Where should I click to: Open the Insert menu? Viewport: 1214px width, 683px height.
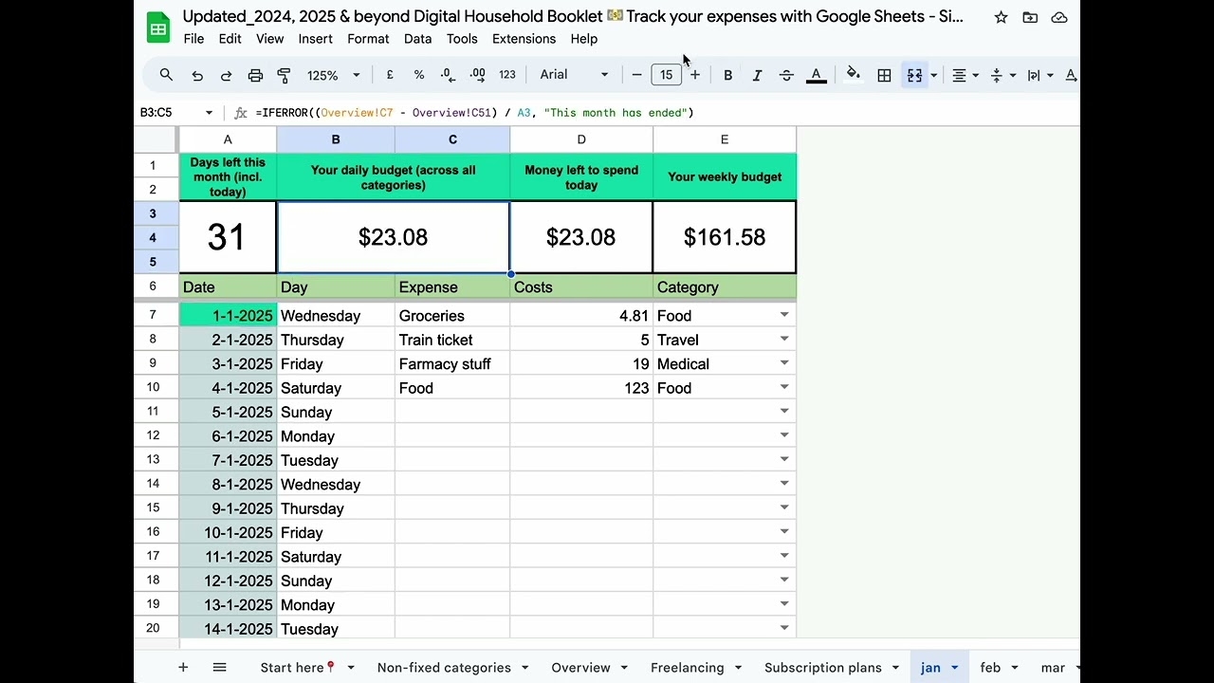[315, 39]
